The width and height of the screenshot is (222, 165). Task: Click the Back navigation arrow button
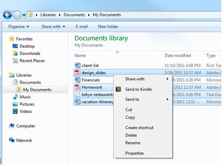point(7,15)
